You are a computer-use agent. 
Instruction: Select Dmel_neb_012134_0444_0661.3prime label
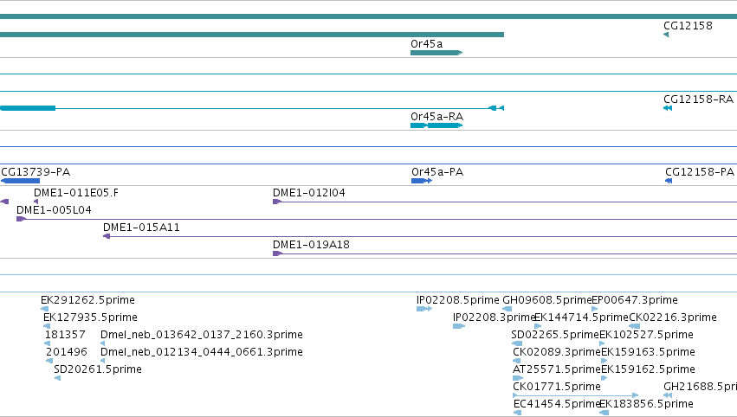pos(202,352)
